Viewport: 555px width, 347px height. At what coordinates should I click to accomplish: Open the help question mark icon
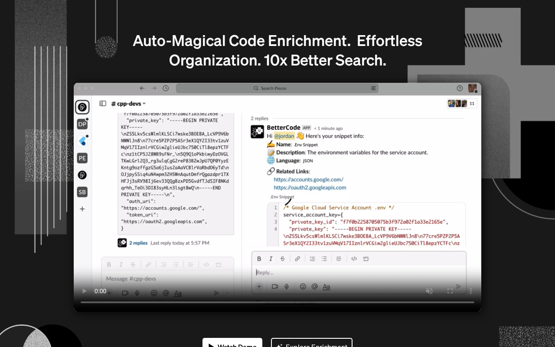click(460, 88)
